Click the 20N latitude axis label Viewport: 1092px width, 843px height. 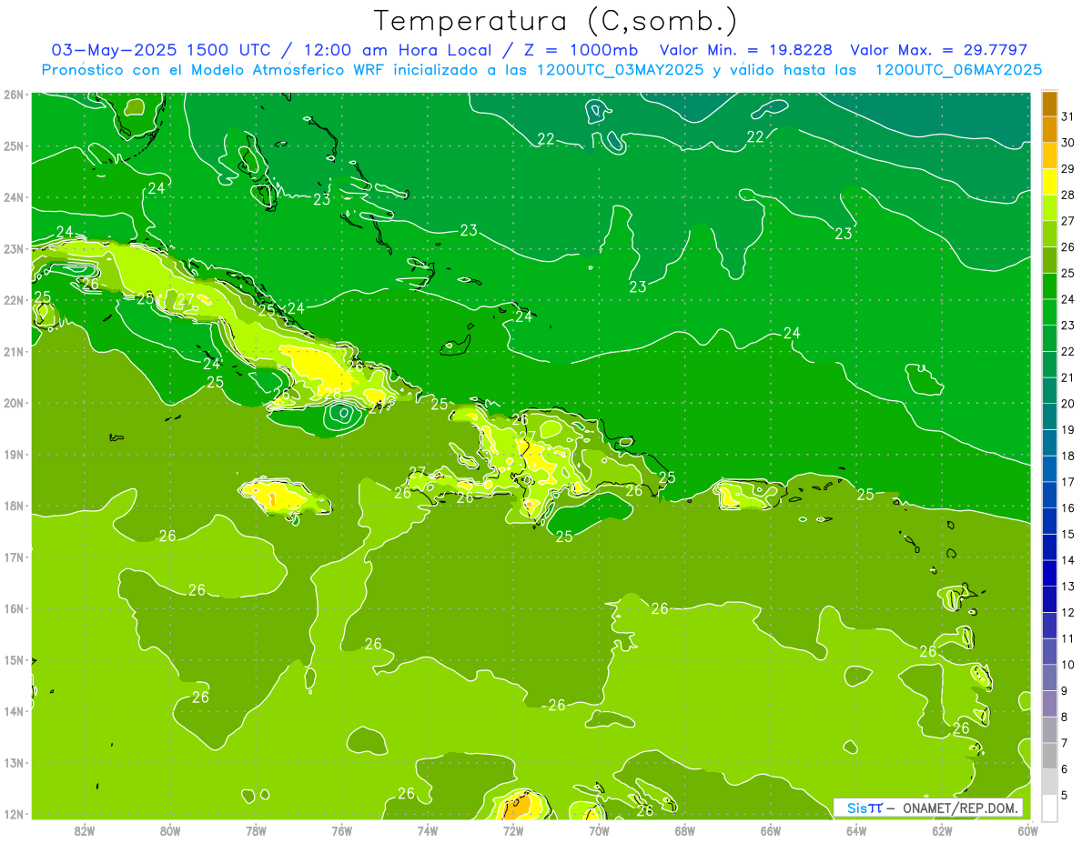13,403
